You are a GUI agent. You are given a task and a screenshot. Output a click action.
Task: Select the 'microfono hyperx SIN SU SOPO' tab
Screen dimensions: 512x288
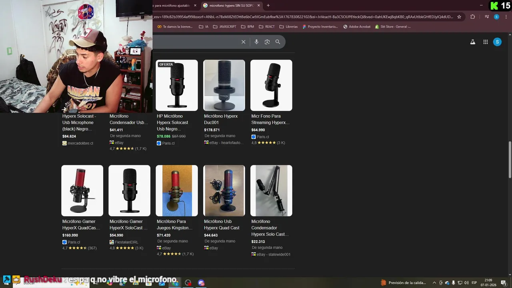coord(232,6)
